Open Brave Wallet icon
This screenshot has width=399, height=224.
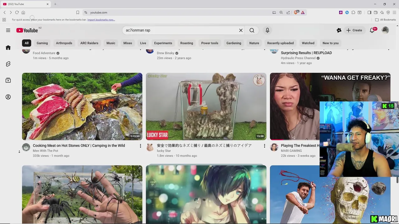(x=376, y=12)
